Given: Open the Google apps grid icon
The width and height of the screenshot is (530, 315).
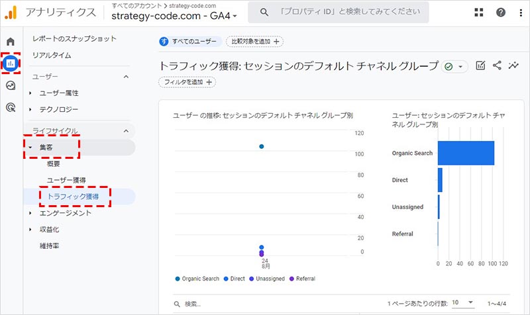Looking at the screenshot, I should click(x=480, y=13).
